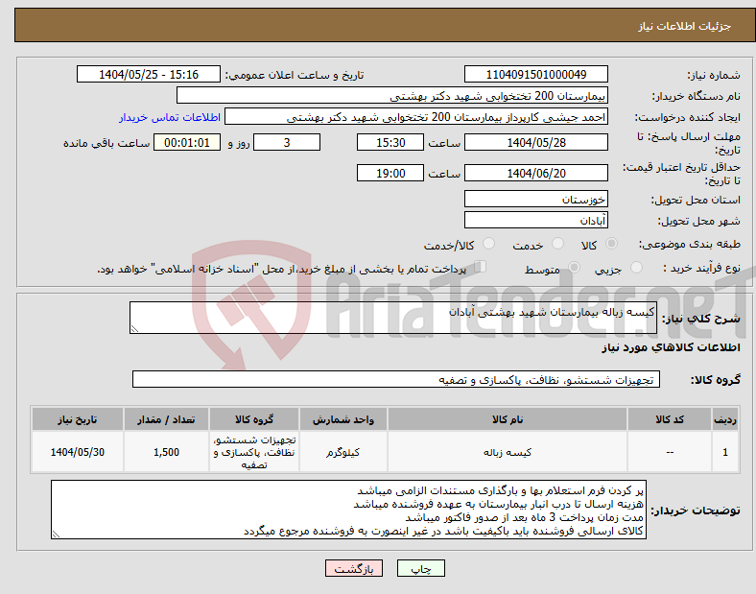
Task: Select the متوسط purchase type radio
Action: pyautogui.click(x=574, y=267)
